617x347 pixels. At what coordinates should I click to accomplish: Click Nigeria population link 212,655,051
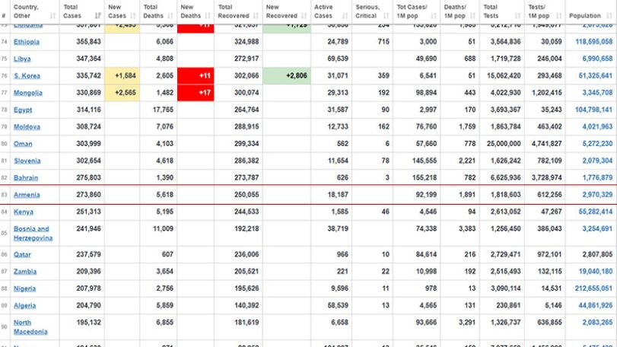(593, 288)
